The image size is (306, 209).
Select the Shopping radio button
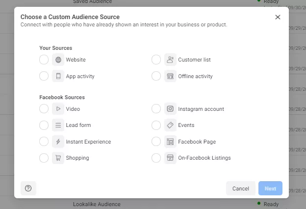pos(44,158)
